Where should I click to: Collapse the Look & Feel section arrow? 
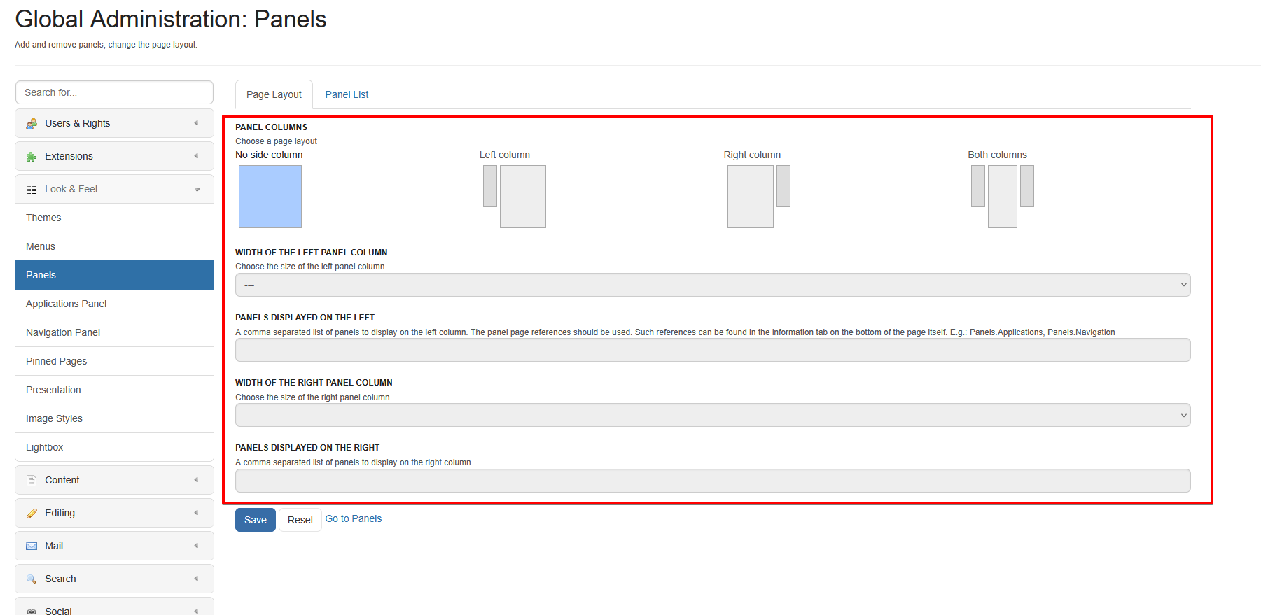point(197,190)
